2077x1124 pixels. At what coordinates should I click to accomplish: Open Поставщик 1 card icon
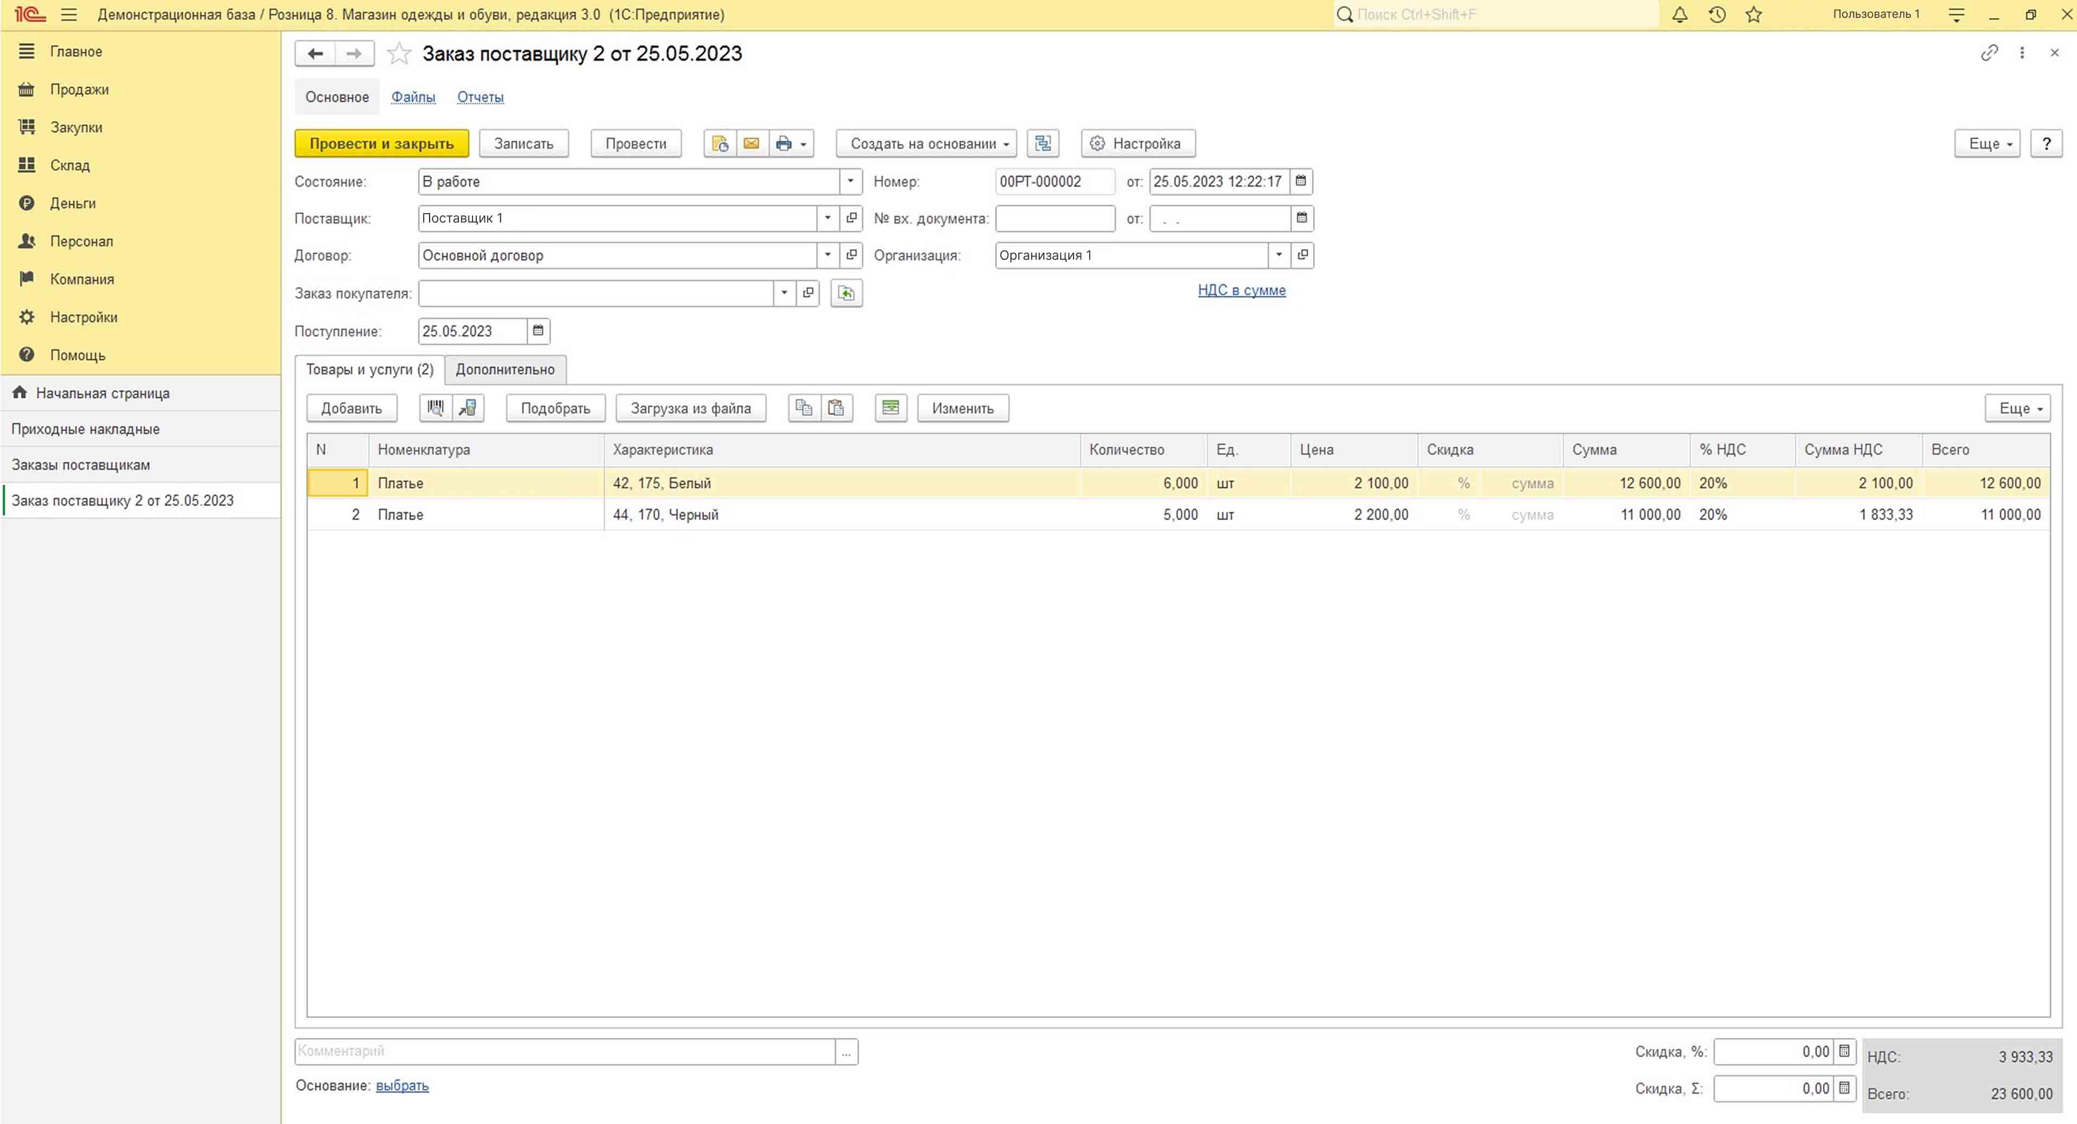click(852, 219)
